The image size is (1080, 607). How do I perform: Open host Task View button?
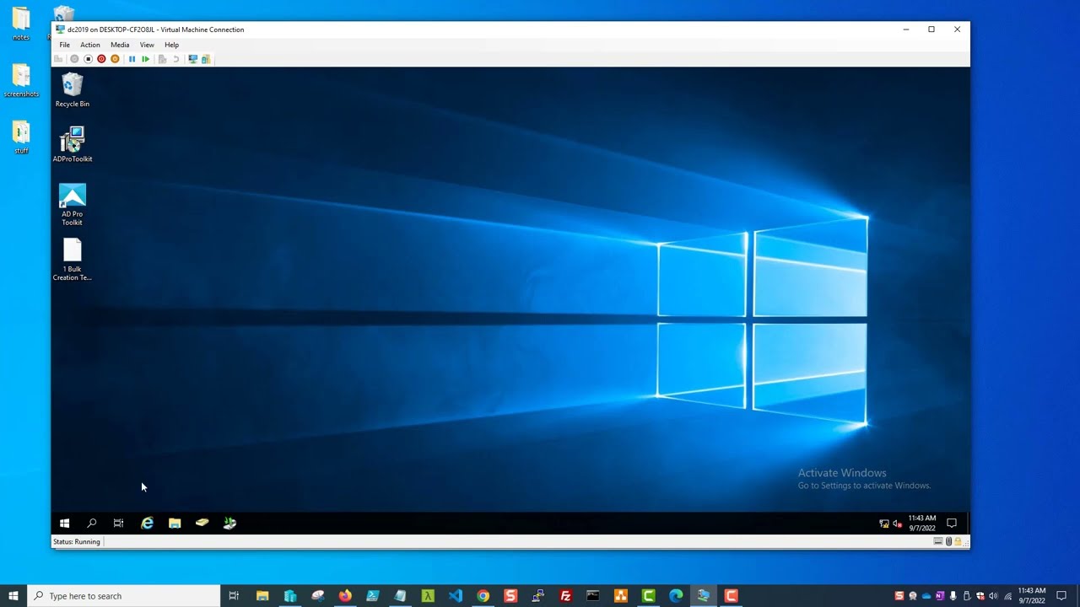click(234, 596)
